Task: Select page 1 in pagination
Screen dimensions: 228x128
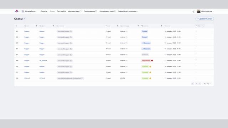Action: click(196, 84)
